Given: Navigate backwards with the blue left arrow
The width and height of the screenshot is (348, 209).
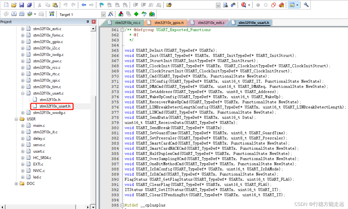Looking at the screenshot, I should click(x=84, y=5).
